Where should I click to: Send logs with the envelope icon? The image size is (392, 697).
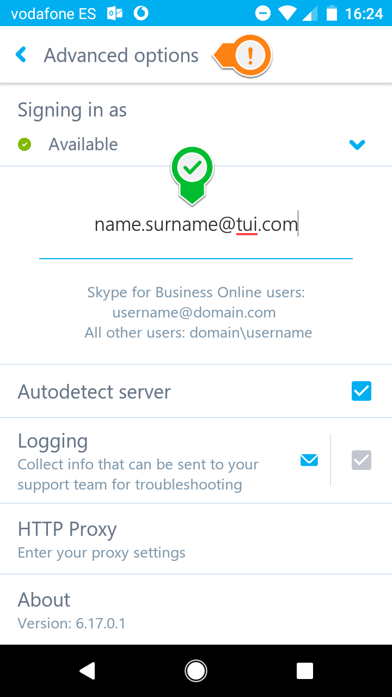click(309, 461)
